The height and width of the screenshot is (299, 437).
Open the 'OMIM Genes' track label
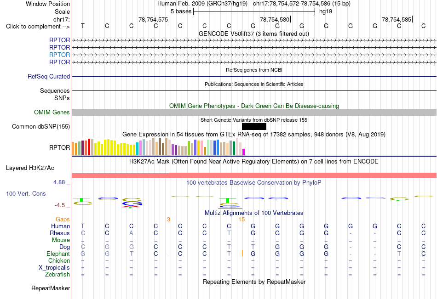pyautogui.click(x=52, y=112)
